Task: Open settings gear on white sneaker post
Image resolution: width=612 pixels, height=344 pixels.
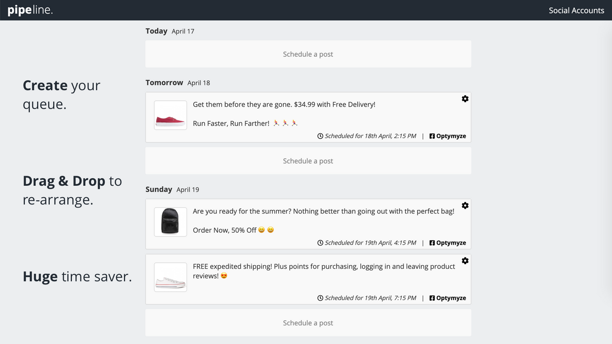Action: [465, 260]
